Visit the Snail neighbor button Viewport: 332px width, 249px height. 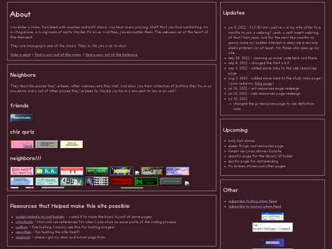pyautogui.click(x=47, y=181)
